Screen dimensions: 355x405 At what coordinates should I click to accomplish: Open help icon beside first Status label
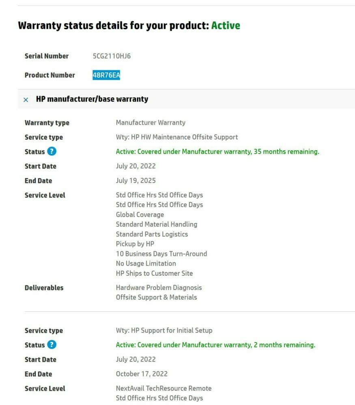[52, 151]
